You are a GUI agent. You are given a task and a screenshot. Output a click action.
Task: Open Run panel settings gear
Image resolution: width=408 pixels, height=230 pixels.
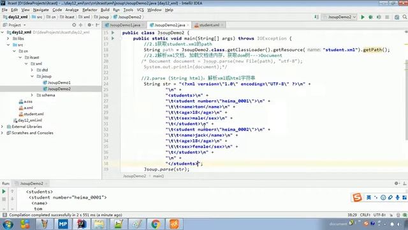point(397,183)
